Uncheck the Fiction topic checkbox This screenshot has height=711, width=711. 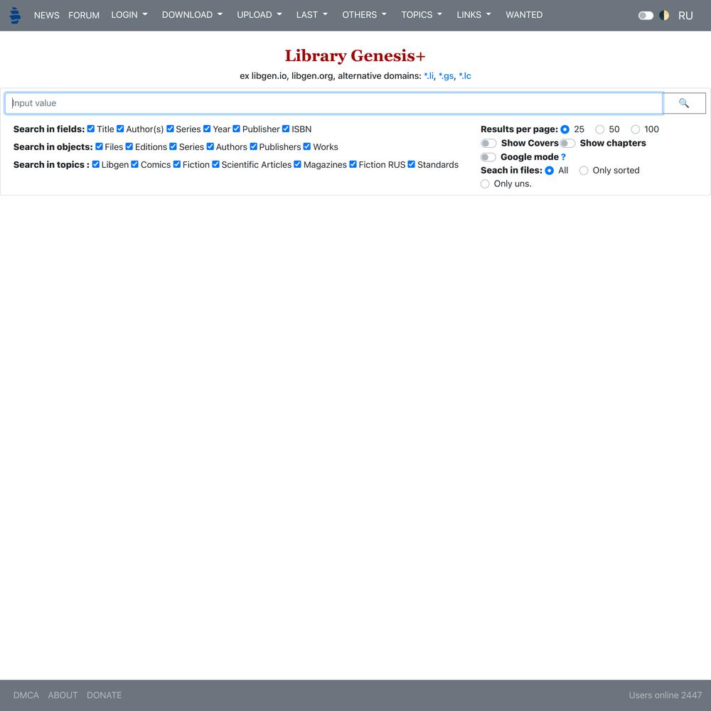point(177,164)
